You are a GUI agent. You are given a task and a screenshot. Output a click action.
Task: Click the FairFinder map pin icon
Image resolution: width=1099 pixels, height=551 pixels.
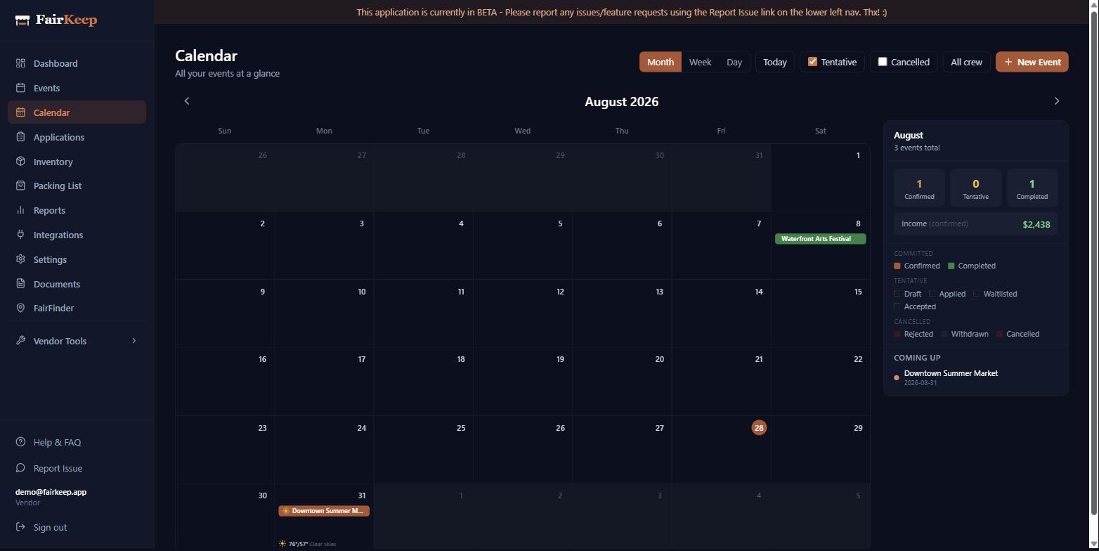[20, 308]
